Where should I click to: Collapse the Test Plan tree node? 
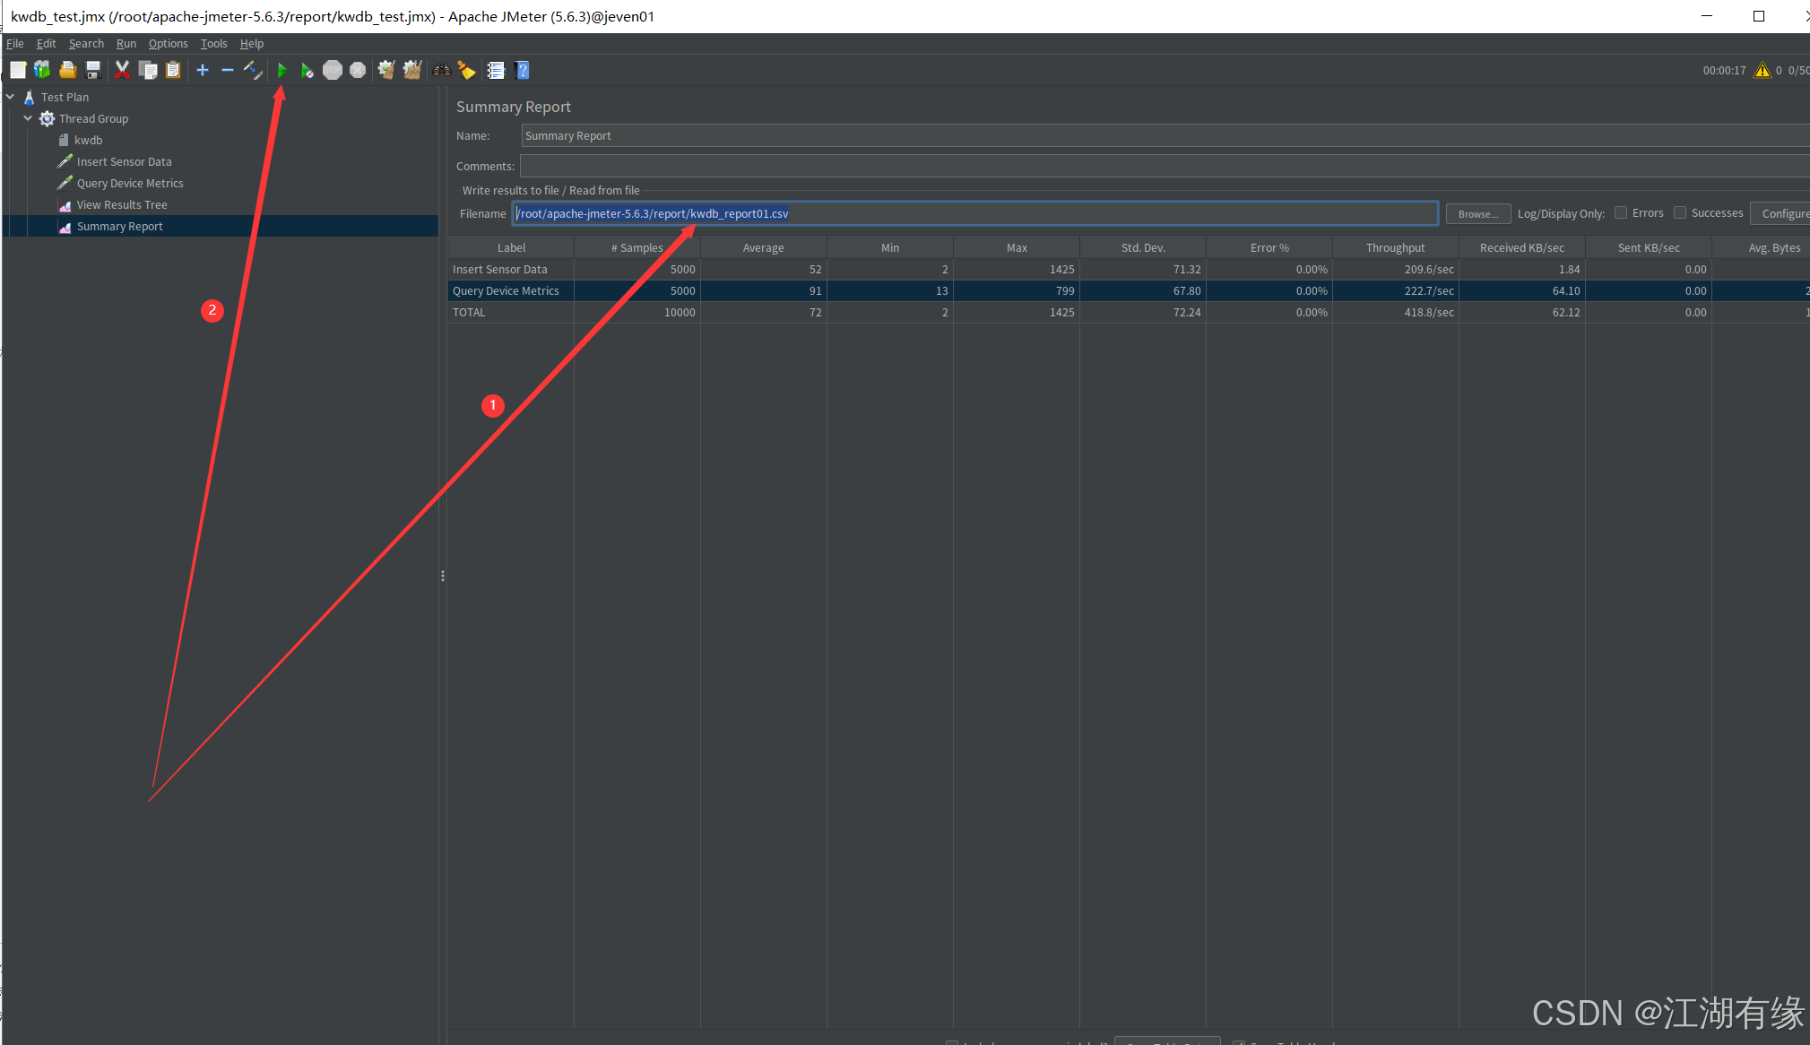11,97
